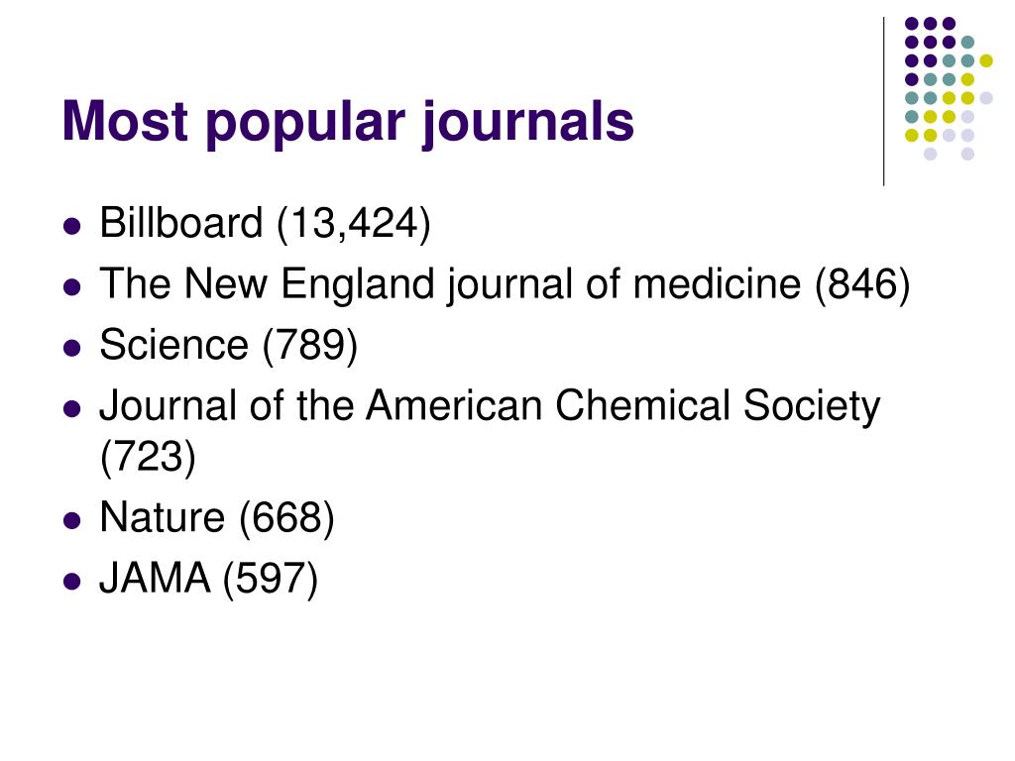1015x761 pixels.
Task: Click the 'Most popular journals' slide title
Action: tap(348, 122)
